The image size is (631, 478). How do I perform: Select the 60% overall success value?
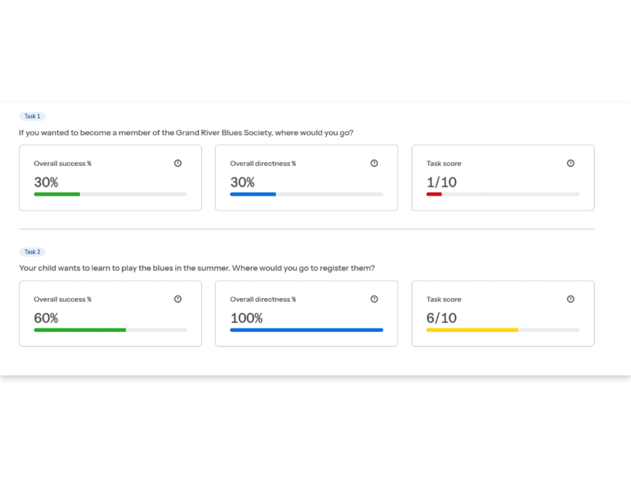[x=46, y=318]
